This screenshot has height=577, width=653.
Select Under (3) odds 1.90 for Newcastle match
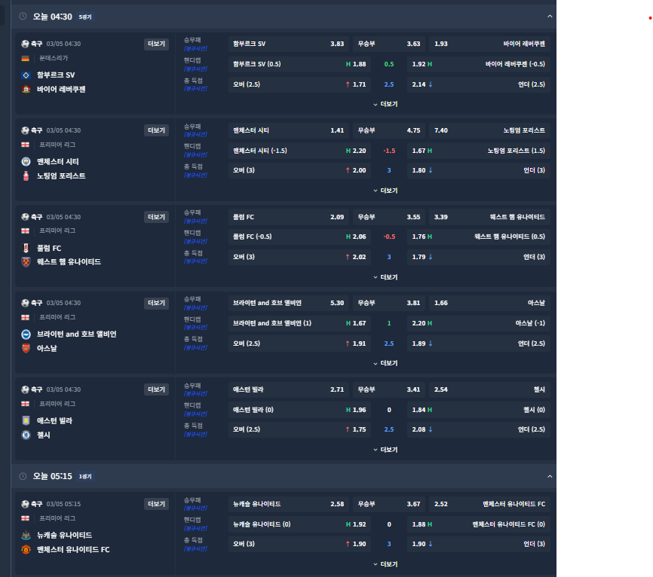479,544
